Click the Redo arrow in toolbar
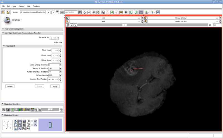 pos(135,13)
